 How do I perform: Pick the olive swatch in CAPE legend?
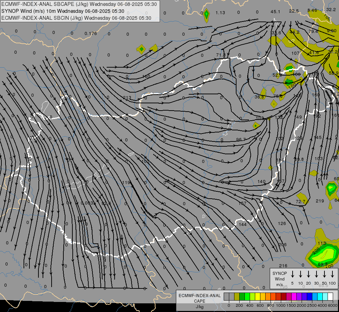237,296
